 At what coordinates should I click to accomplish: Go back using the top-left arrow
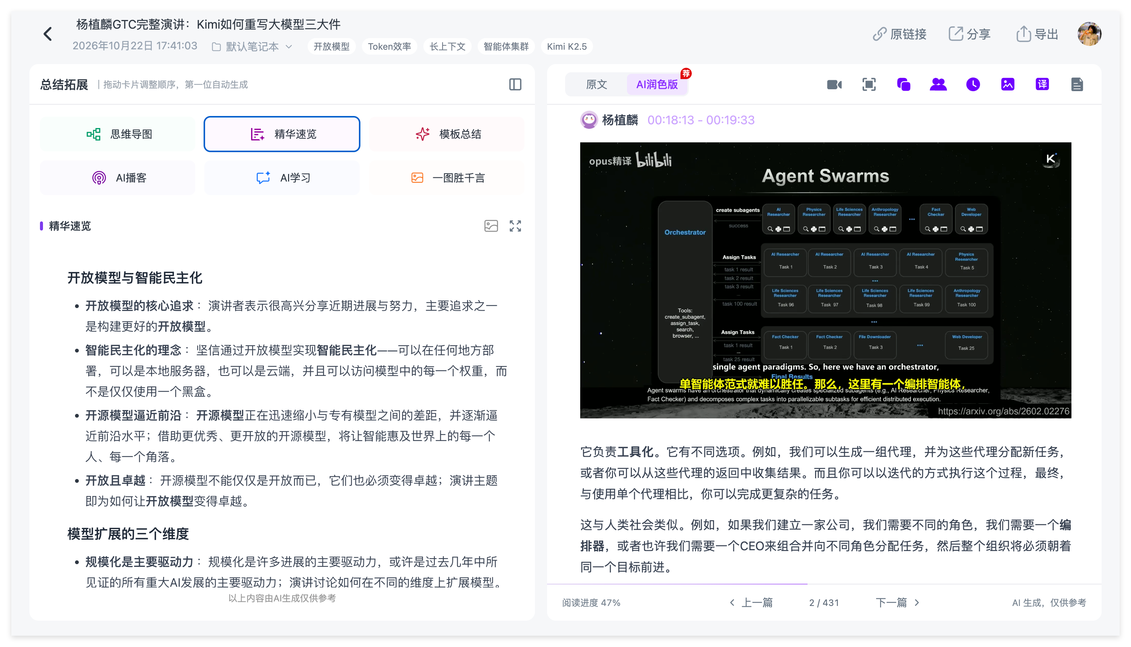[x=48, y=34]
